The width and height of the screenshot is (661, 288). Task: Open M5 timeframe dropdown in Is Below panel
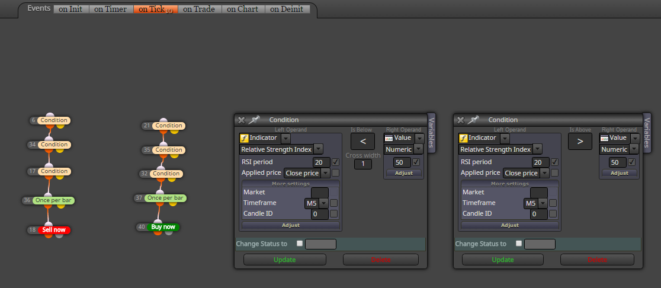pos(323,203)
